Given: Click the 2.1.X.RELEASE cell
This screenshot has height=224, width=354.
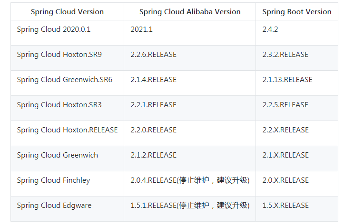Looking at the screenshot, I should (297, 159).
